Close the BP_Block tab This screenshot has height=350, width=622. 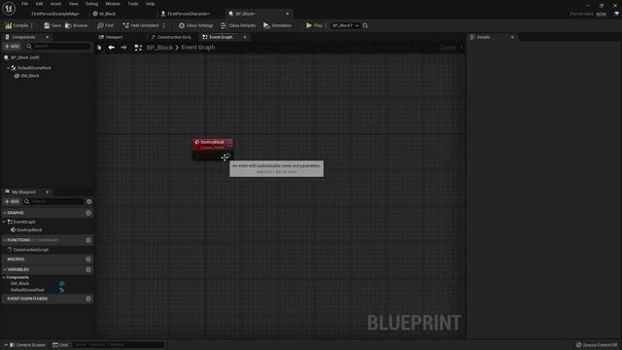(288, 14)
